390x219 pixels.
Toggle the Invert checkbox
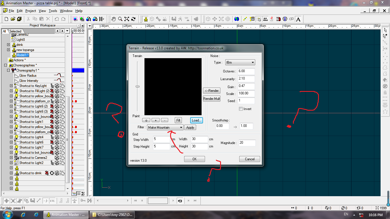pos(241,109)
